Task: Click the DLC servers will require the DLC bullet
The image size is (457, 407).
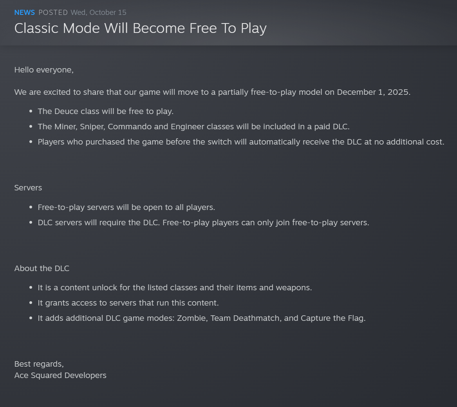Action: [x=203, y=222]
